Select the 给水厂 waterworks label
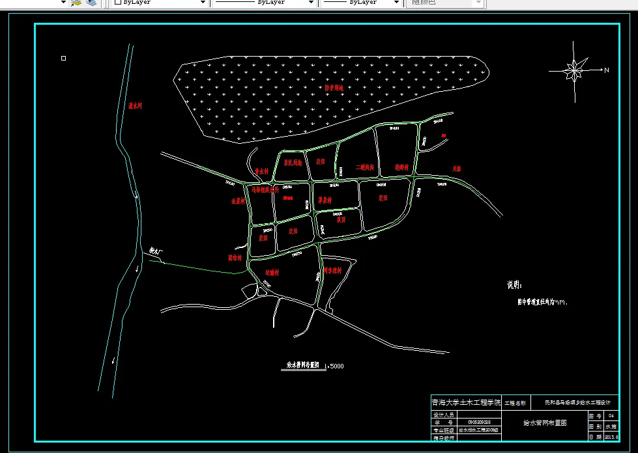 point(156,251)
